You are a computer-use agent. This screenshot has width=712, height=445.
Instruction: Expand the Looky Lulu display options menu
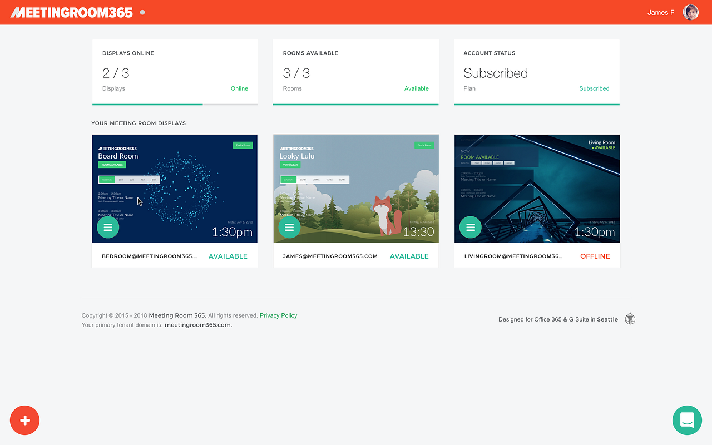pos(289,227)
